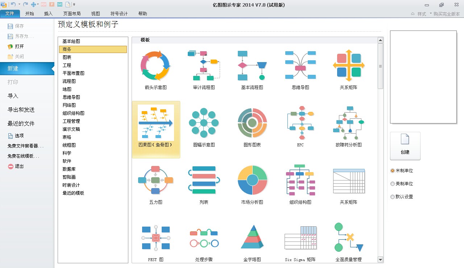Screen dimensions: 464x268
Task: Pick the 市场分析图 template icon
Action: coord(252,180)
